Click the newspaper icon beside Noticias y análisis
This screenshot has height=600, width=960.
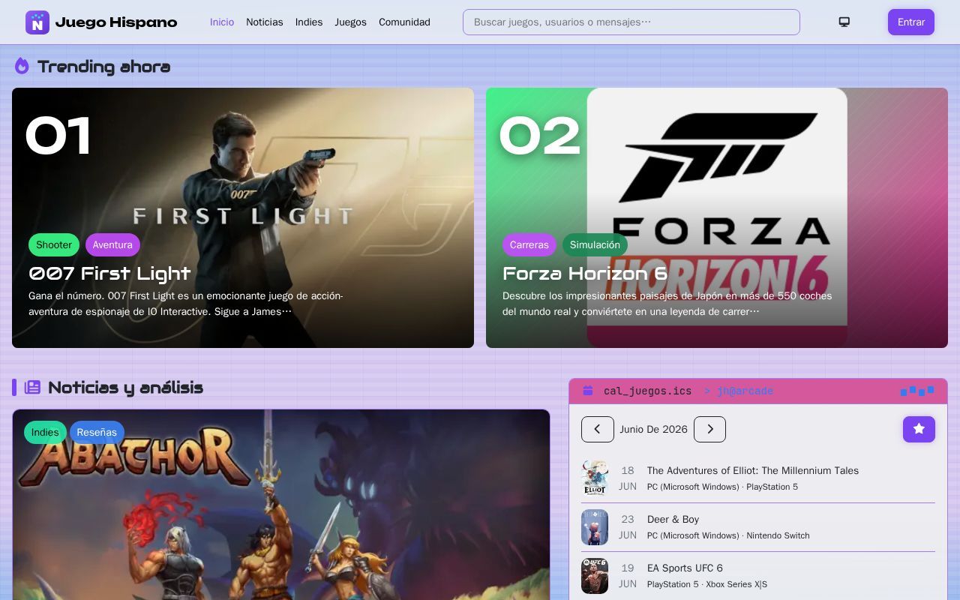[32, 387]
